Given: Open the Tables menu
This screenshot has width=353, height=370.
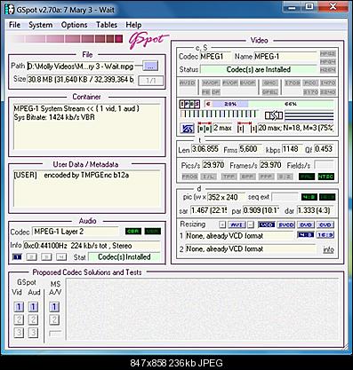Looking at the screenshot, I should (107, 25).
